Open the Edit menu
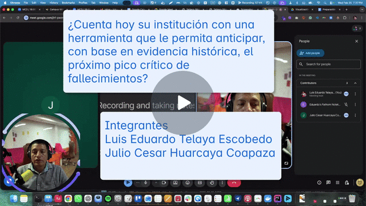 [34, 3]
